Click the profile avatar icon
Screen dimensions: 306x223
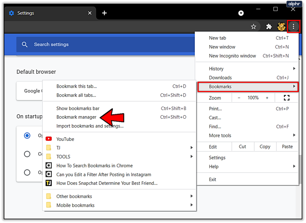pos(281,27)
